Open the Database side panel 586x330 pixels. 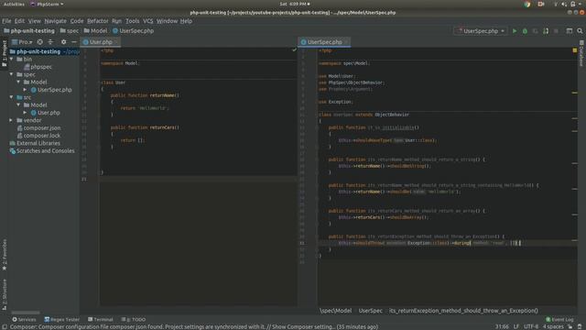tap(582, 53)
